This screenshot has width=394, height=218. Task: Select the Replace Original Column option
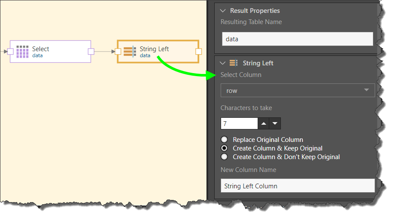(224, 140)
